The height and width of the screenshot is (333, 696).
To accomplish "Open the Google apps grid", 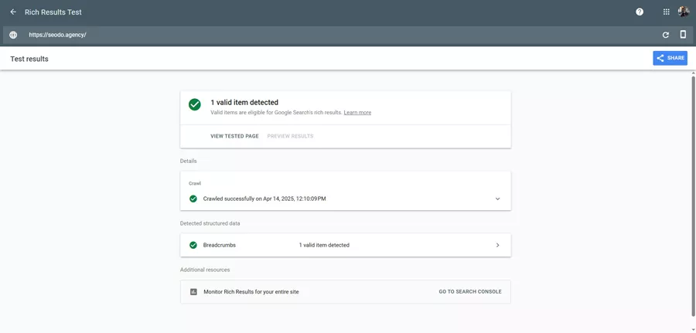I will (666, 12).
